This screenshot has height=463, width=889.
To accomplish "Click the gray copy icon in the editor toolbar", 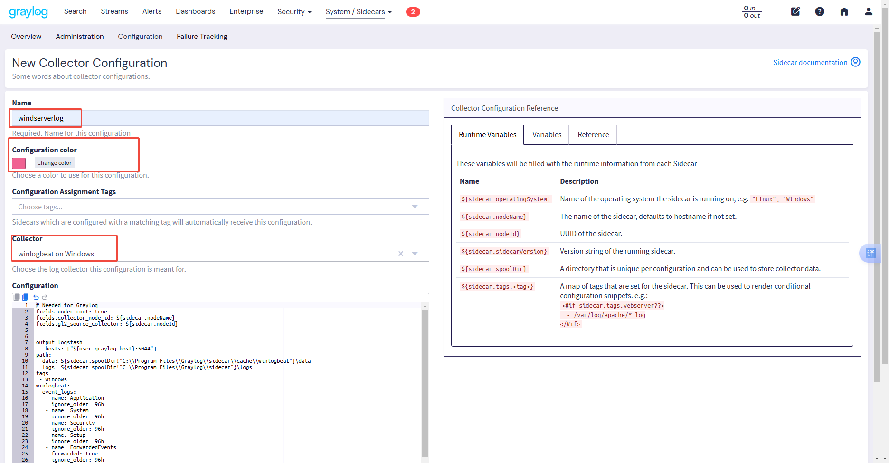I will click(17, 297).
